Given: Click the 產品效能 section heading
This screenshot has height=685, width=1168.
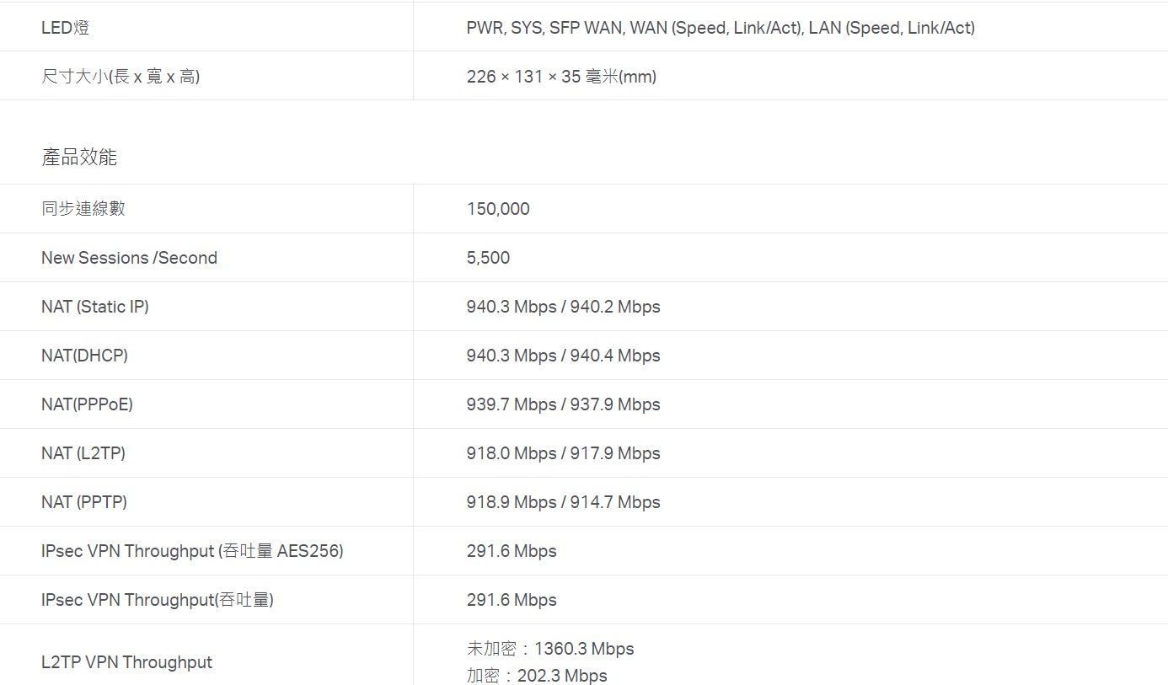Looking at the screenshot, I should pyautogui.click(x=79, y=157).
